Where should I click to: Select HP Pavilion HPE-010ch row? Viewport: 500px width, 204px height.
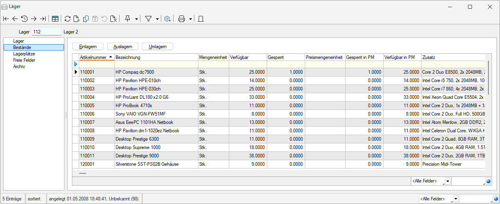[278, 80]
